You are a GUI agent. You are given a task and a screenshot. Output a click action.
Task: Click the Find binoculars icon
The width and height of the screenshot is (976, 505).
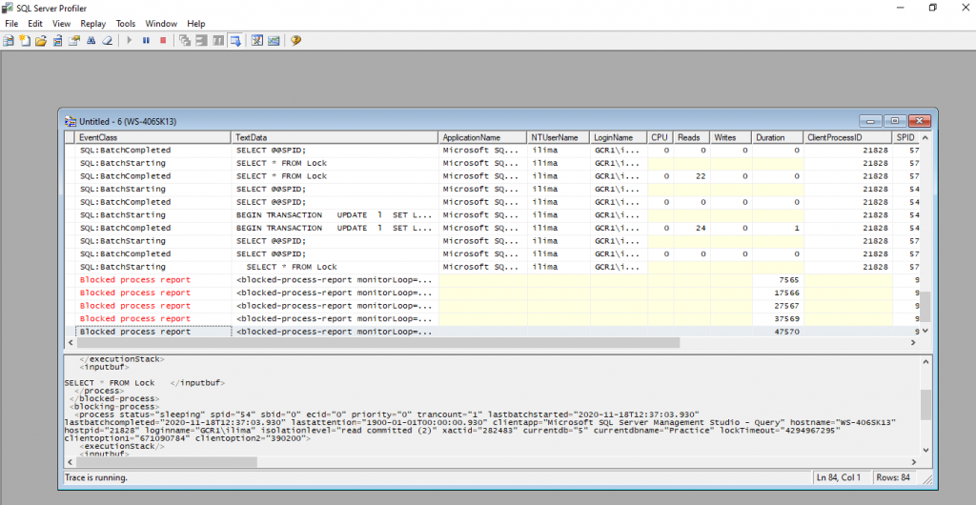pyautogui.click(x=91, y=40)
